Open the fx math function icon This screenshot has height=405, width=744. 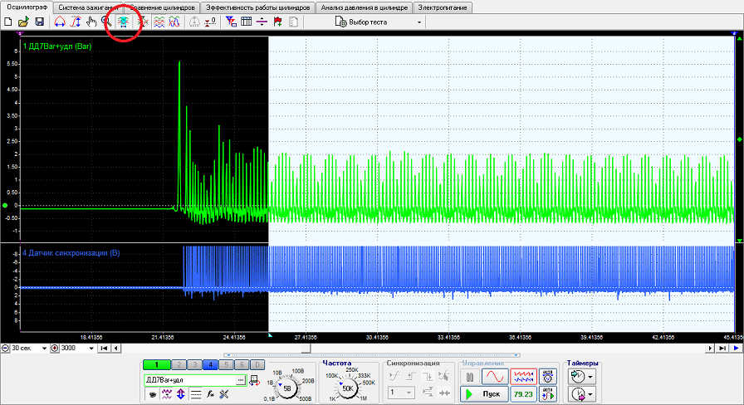coord(210,394)
